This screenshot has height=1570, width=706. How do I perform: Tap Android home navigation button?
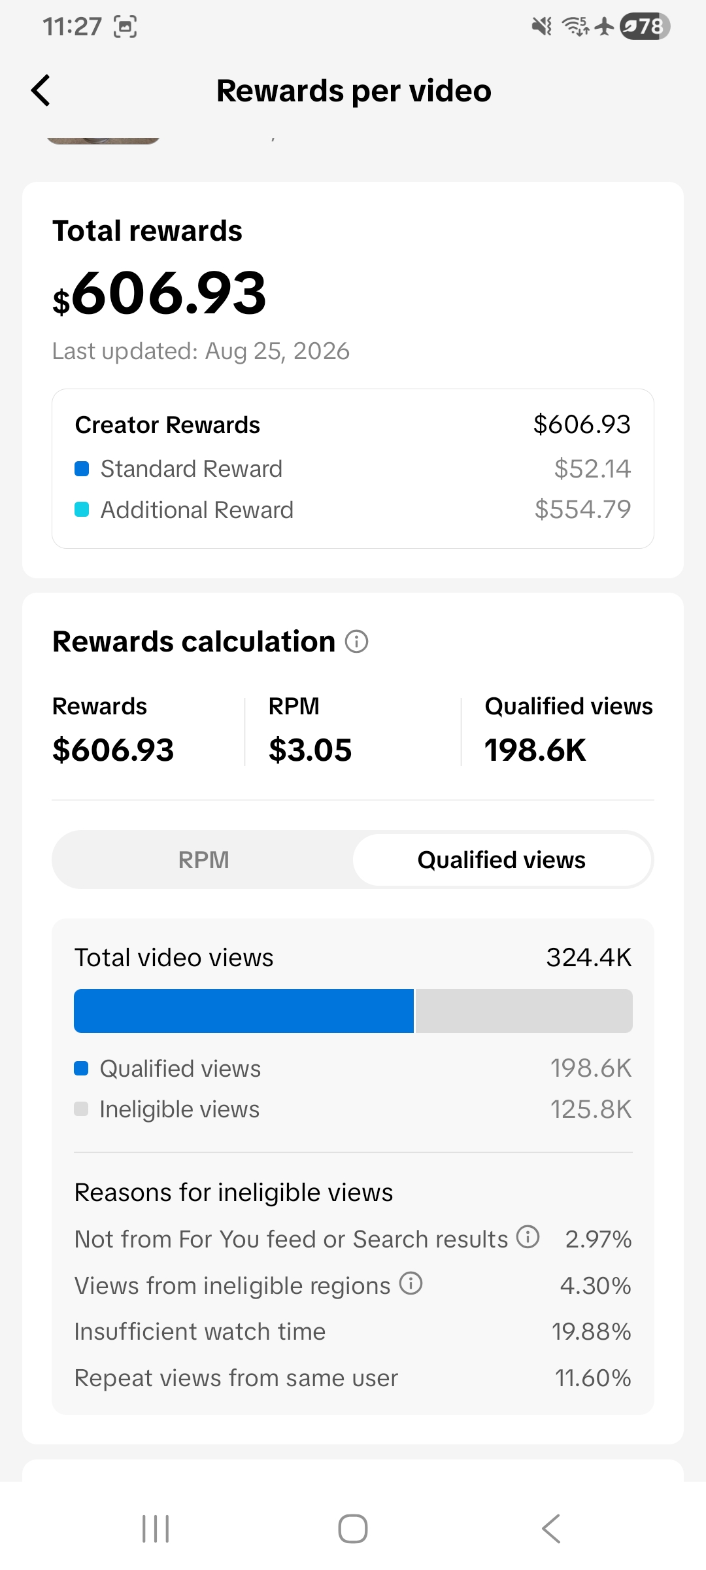coord(353,1529)
